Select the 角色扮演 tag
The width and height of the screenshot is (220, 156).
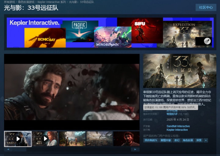tap(188, 140)
